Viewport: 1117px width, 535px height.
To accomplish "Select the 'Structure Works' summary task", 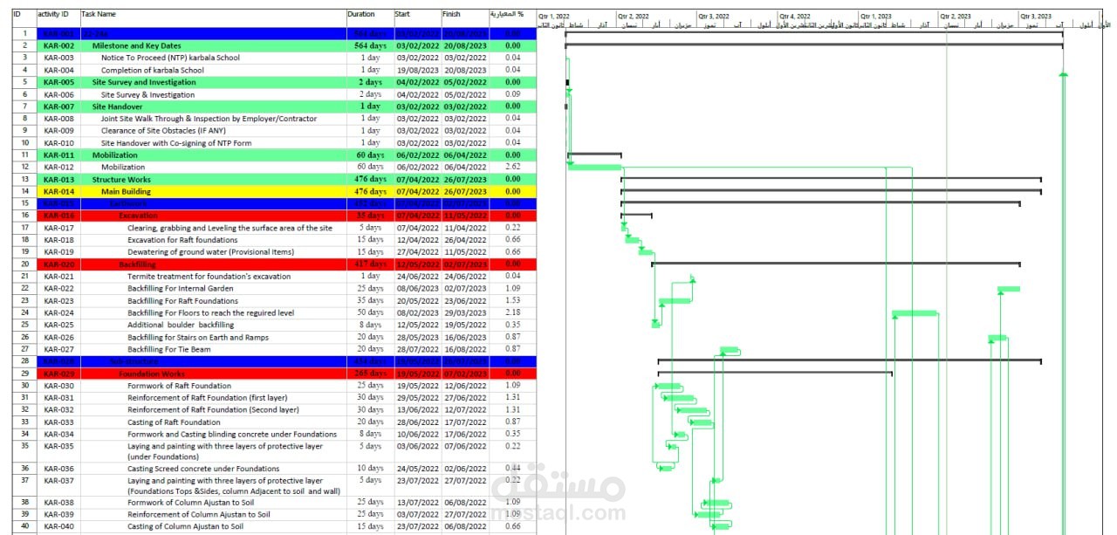I will [121, 179].
